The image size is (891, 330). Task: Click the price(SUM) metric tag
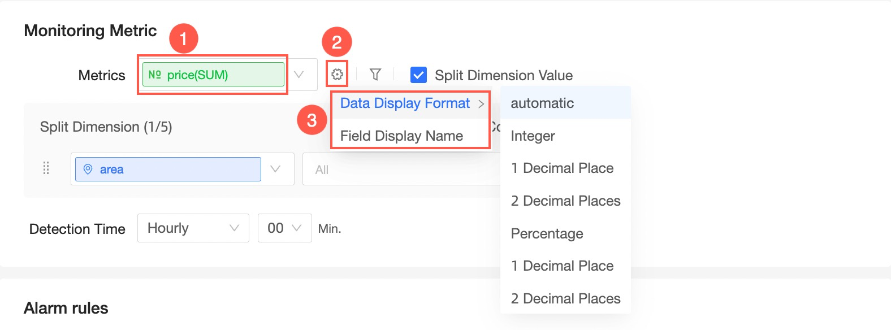pos(213,75)
